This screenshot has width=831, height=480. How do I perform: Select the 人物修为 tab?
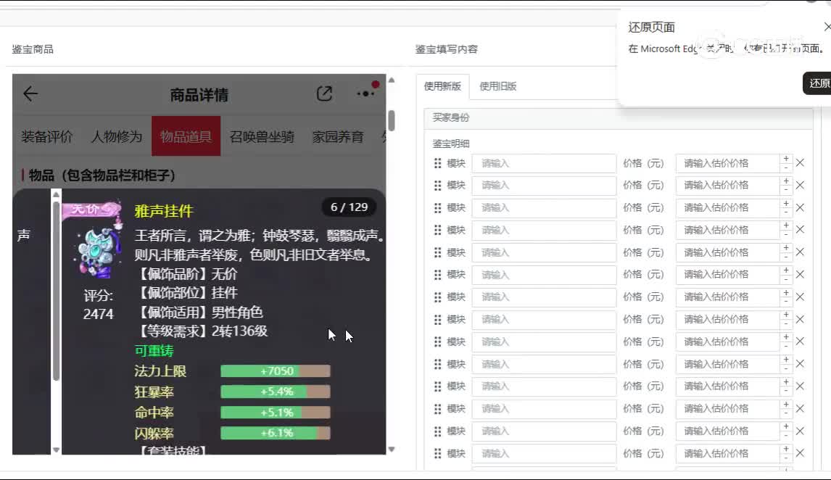tap(116, 136)
